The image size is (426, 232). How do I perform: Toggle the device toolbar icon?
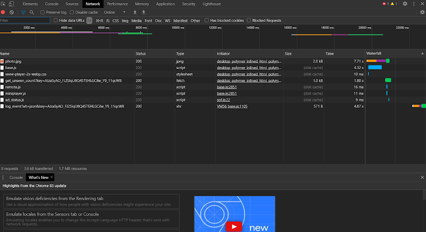tap(11, 4)
